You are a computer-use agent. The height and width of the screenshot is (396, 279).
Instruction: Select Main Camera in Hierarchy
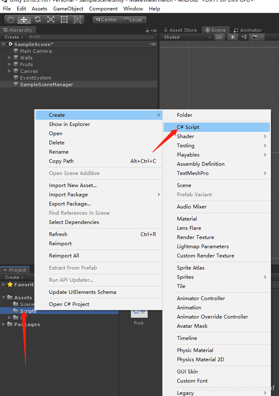tap(36, 51)
